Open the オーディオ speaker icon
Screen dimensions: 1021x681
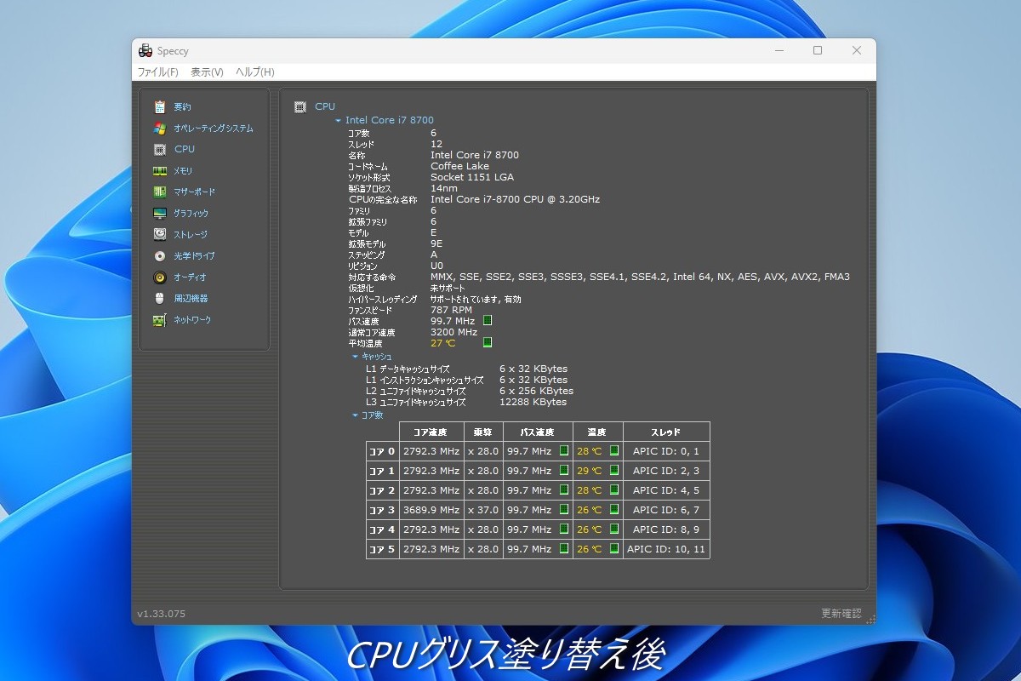pyautogui.click(x=159, y=278)
